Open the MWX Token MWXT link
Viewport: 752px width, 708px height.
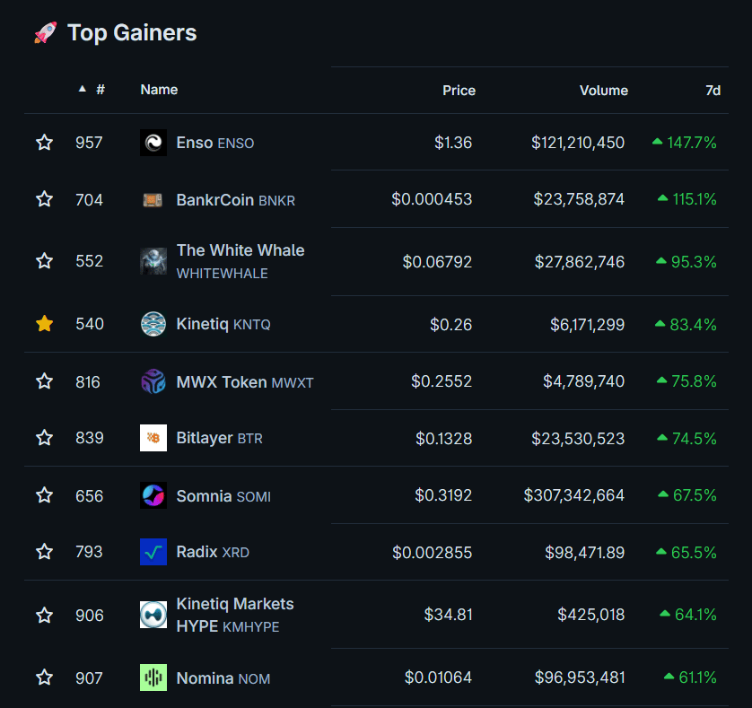(245, 382)
